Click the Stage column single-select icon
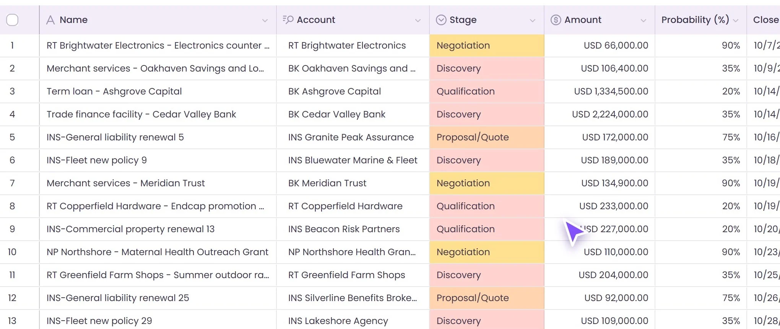 point(441,20)
